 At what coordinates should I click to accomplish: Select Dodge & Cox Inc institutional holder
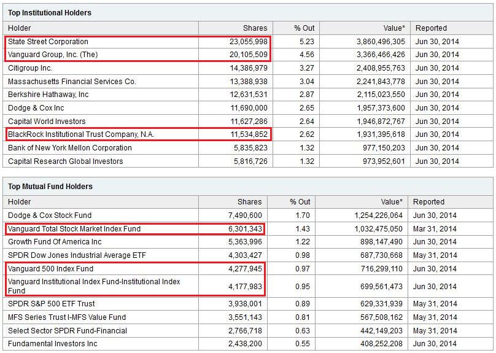pyautogui.click(x=36, y=108)
